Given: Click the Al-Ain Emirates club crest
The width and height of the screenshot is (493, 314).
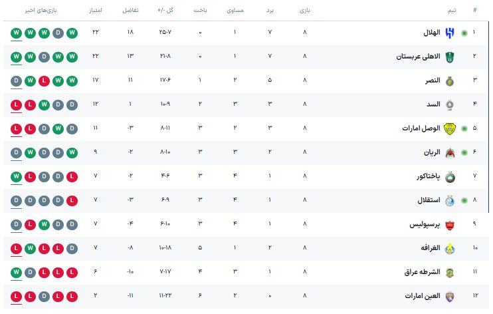Looking at the screenshot, I should (x=449, y=296).
